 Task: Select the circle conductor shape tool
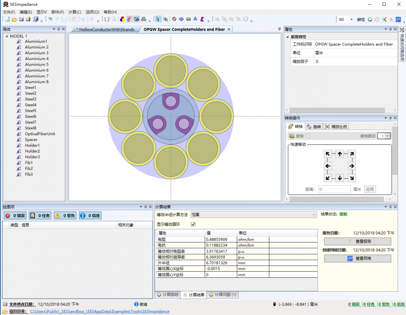point(174,19)
